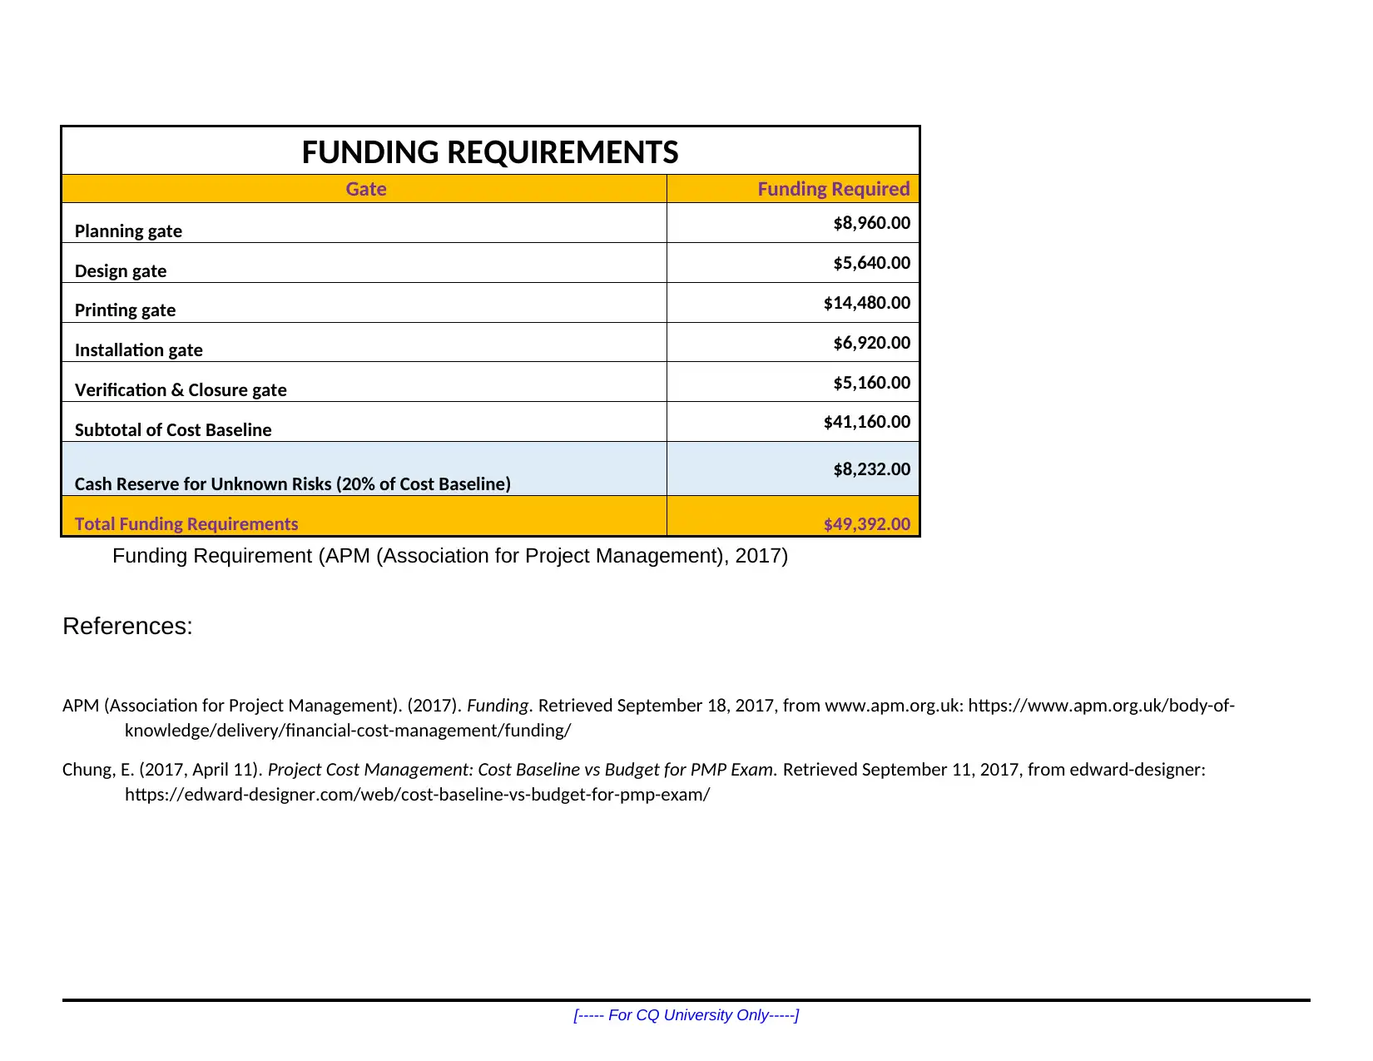Click the Verification & Closure gate label

click(181, 390)
